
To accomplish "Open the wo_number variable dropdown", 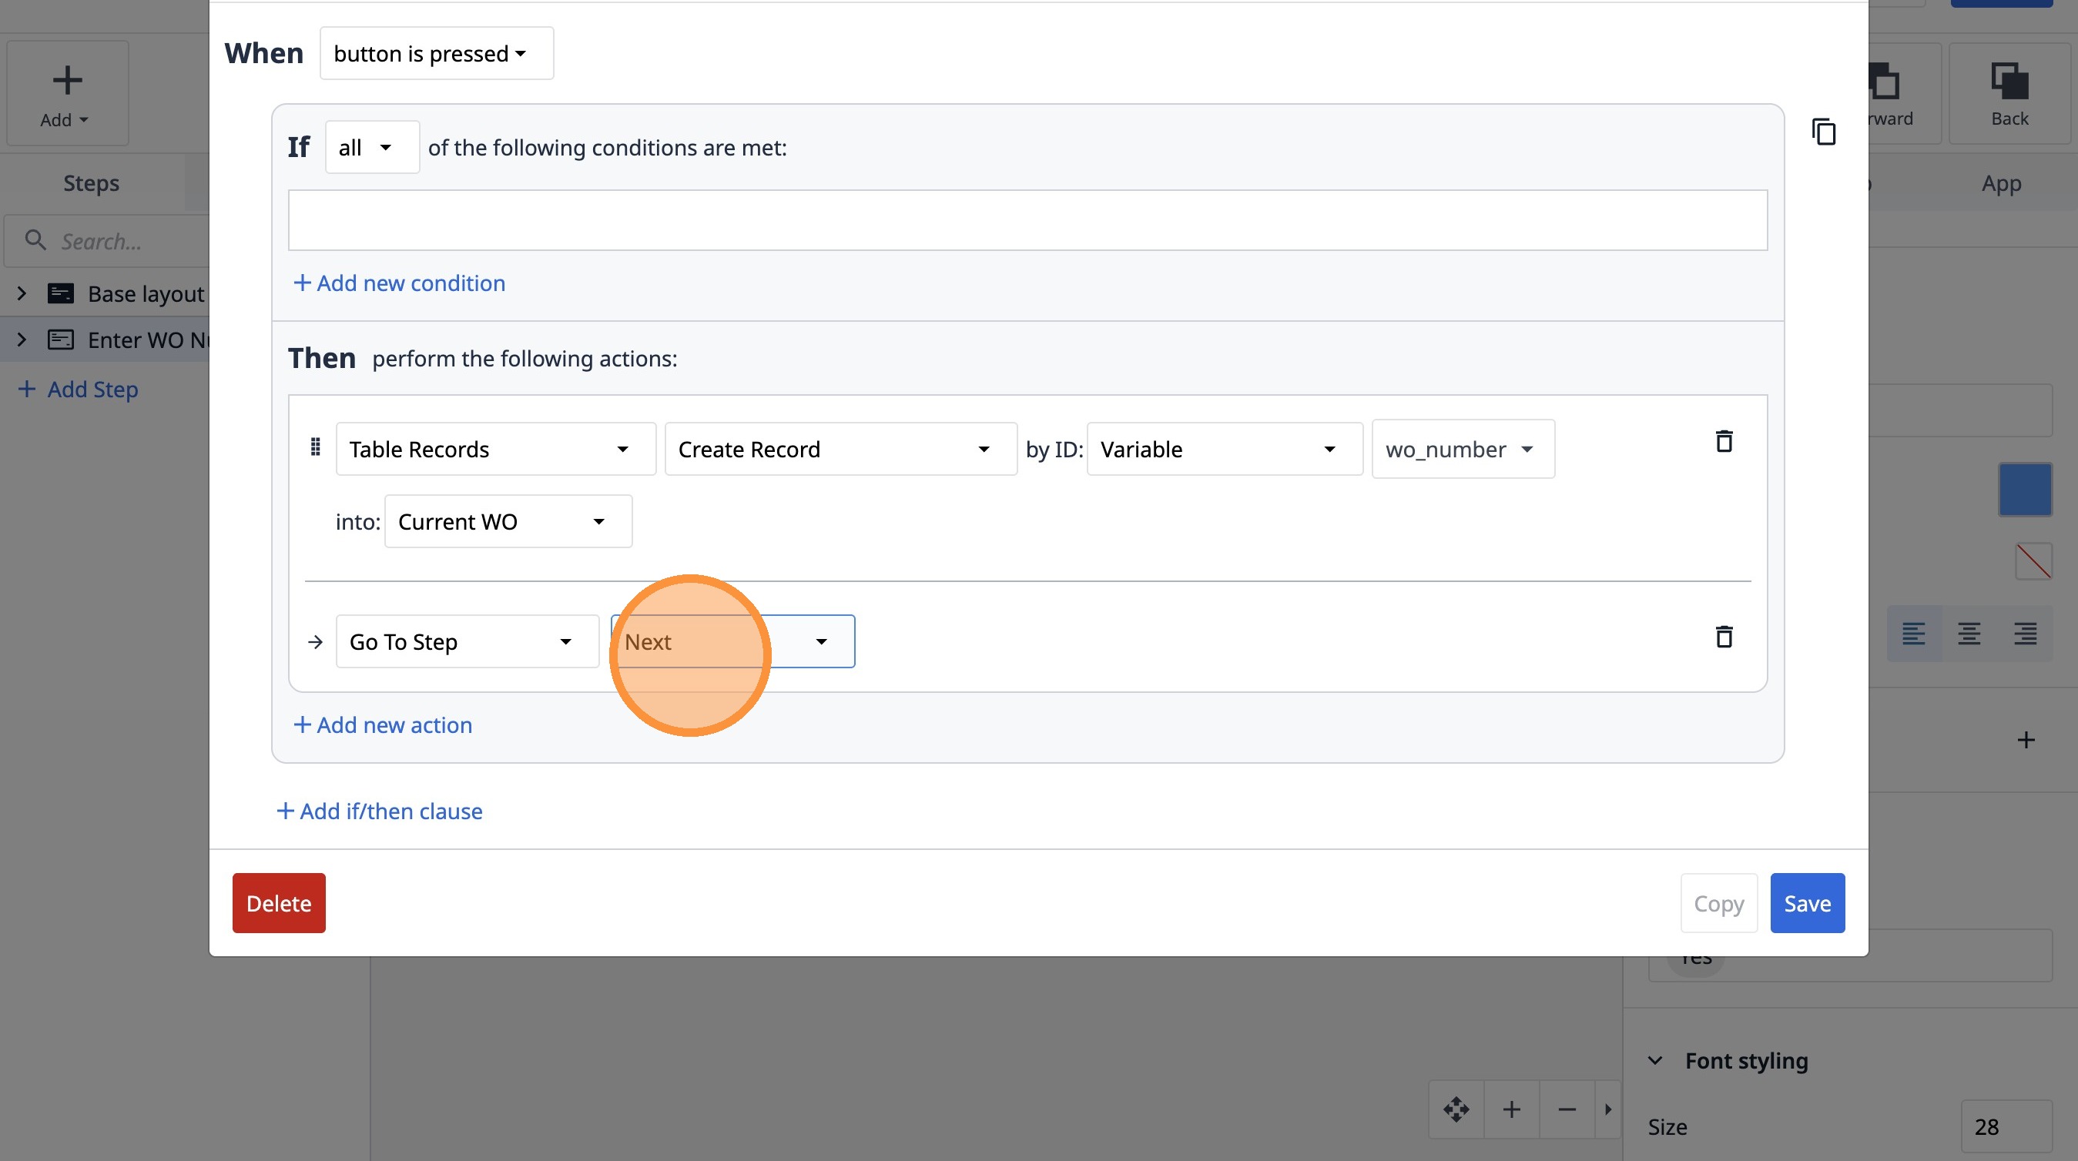I will [1462, 449].
